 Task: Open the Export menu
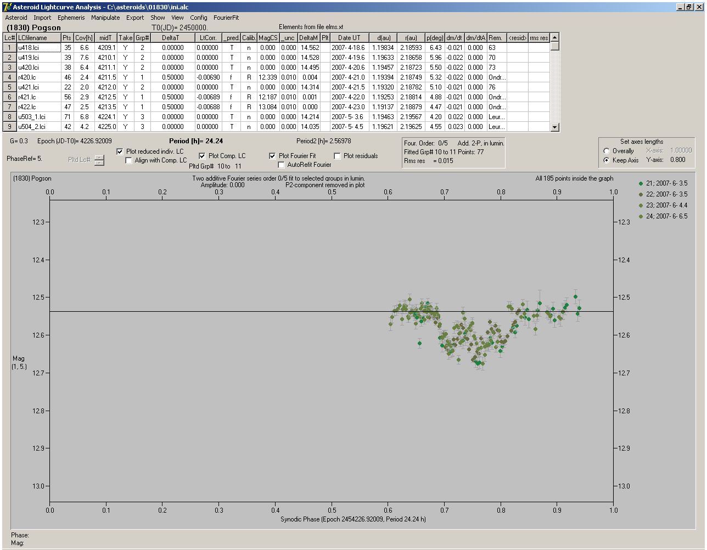click(135, 18)
